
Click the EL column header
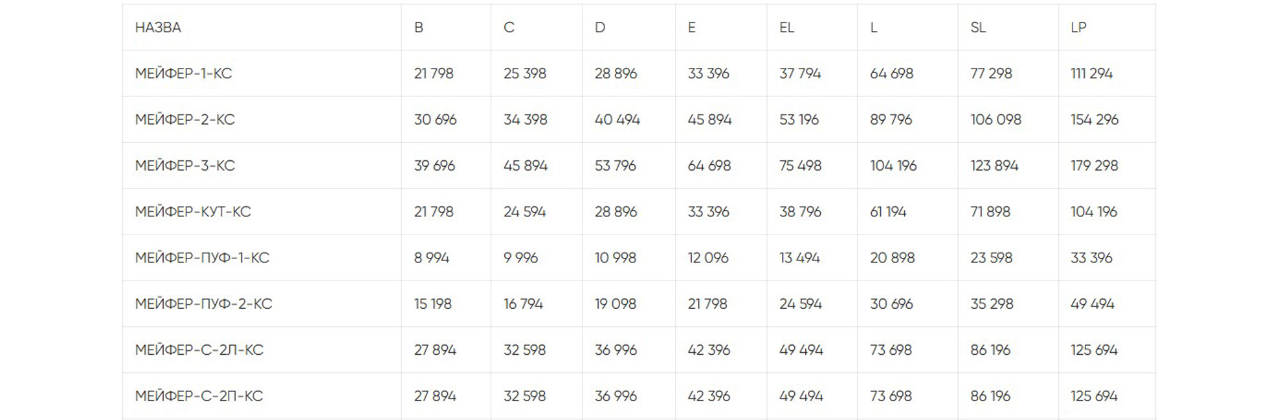pos(786,28)
